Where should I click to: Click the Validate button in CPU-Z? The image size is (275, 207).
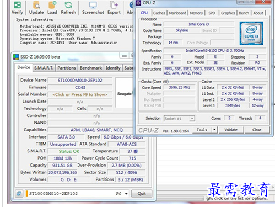point(231,130)
